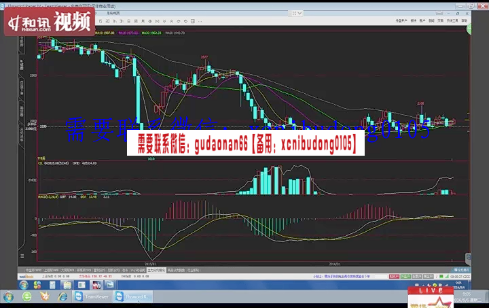Open the folder icon on remote taskbar
This screenshot has width=491, height=308.
(x=67, y=285)
